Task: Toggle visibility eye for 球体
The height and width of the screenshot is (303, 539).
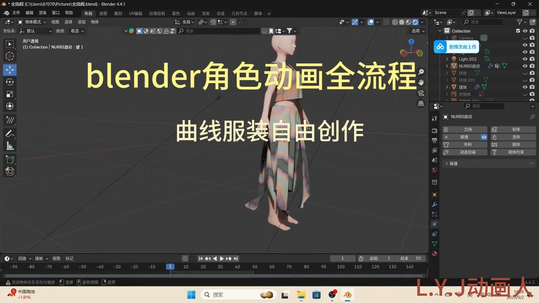Action: pyautogui.click(x=525, y=87)
